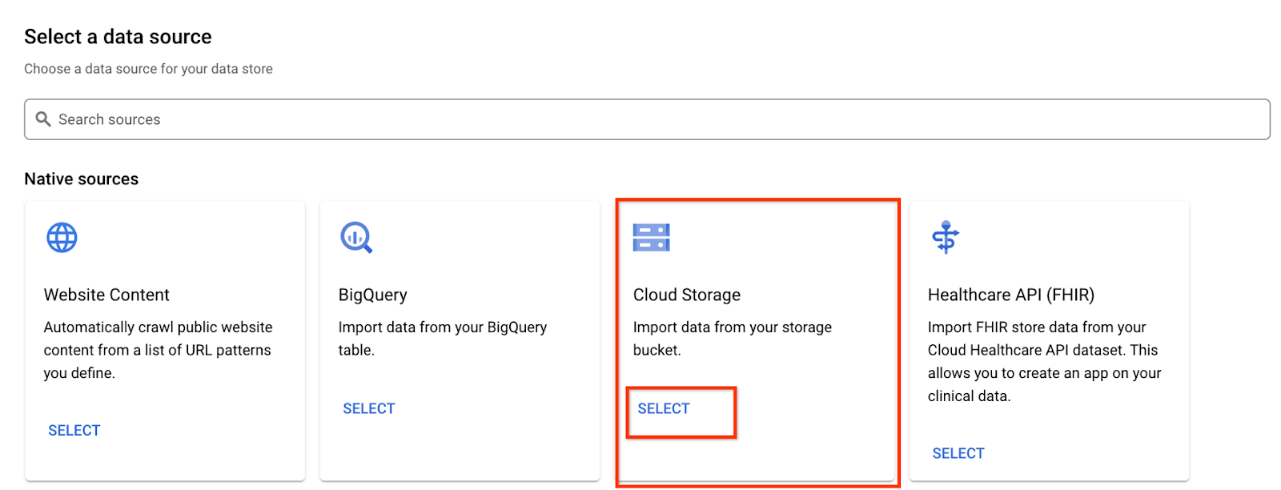Image resolution: width=1281 pixels, height=490 pixels.
Task: Click the 'Native sources' section heading
Action: click(81, 179)
